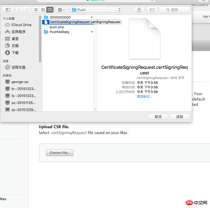Go back with the left arrow
Viewport: 210px width, 208px height.
click(x=19, y=10)
